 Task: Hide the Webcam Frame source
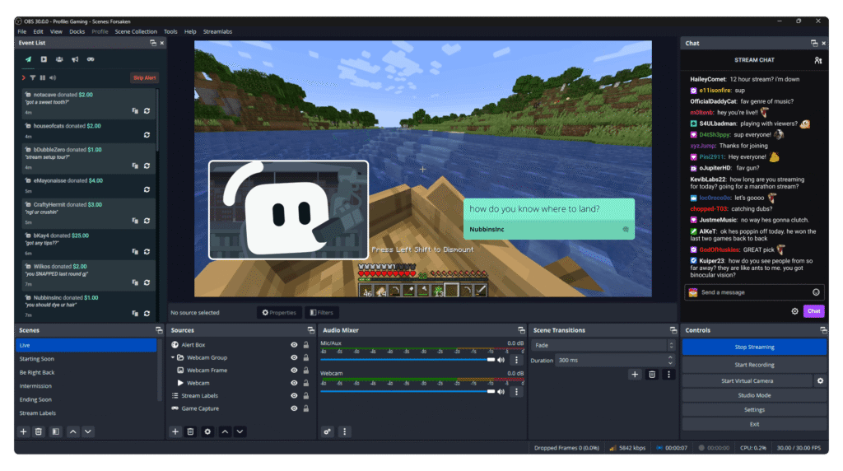(294, 371)
